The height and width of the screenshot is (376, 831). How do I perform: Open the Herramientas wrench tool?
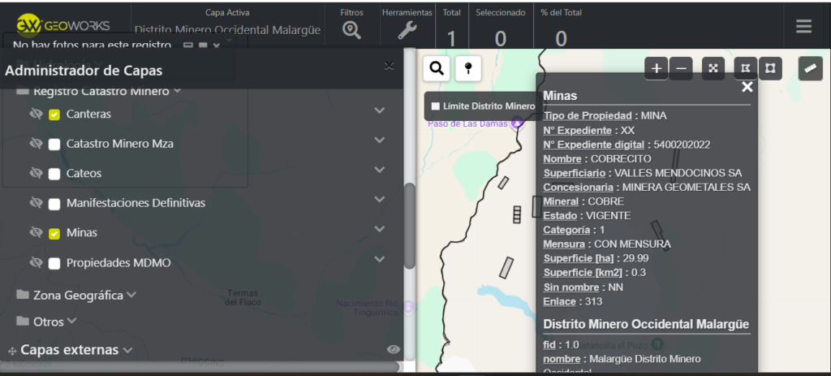click(x=407, y=30)
